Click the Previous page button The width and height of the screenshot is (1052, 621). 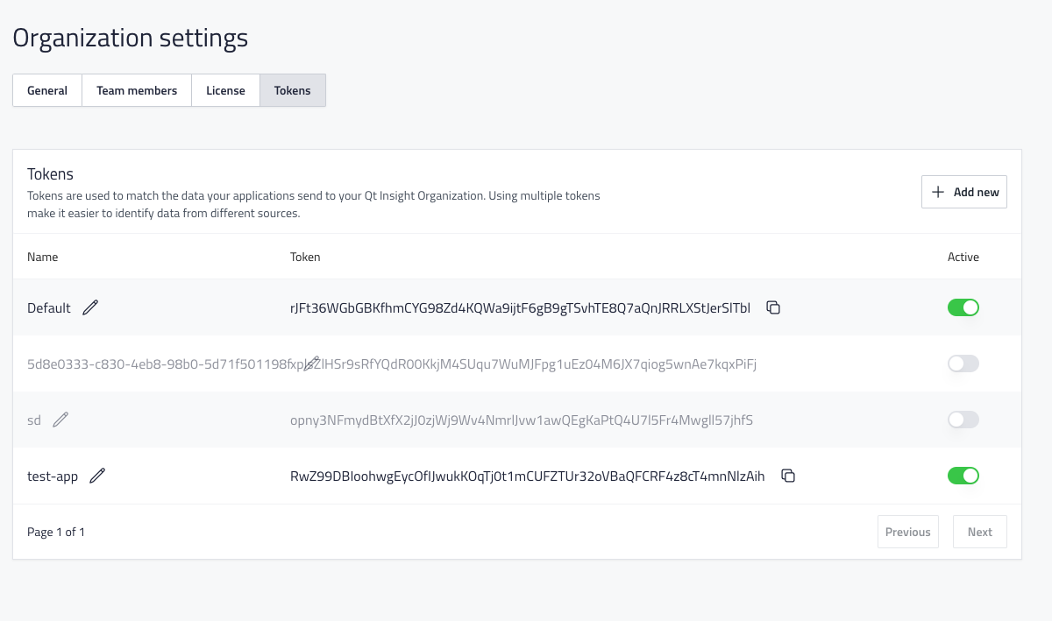pos(907,532)
